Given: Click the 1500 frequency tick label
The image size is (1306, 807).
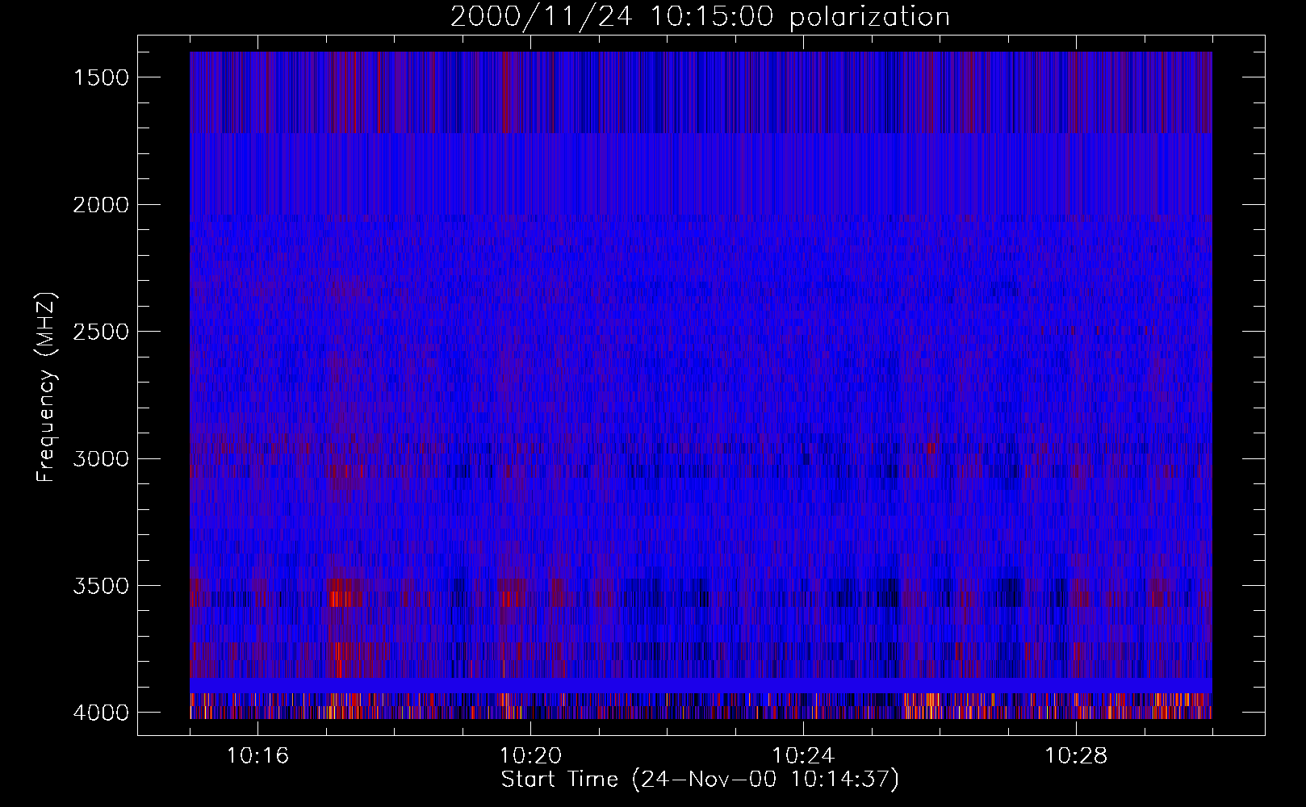Looking at the screenshot, I should point(101,77).
